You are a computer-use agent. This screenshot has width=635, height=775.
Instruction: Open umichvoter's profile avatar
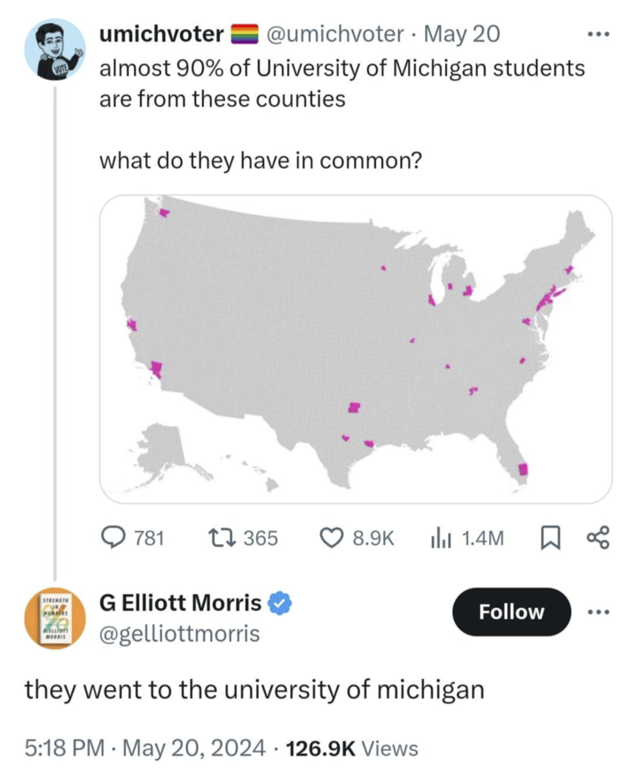[x=54, y=50]
